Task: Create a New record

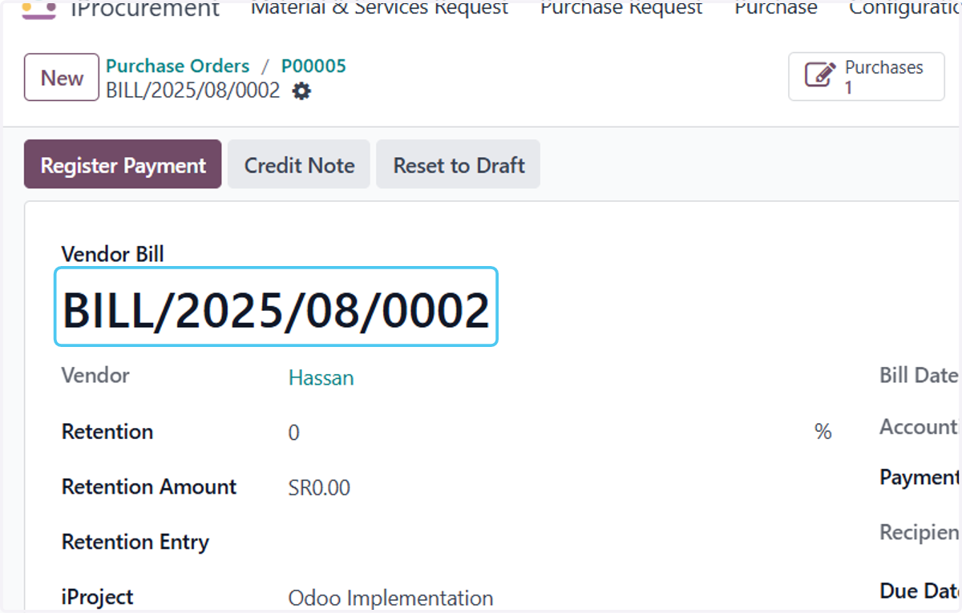Action: click(62, 78)
